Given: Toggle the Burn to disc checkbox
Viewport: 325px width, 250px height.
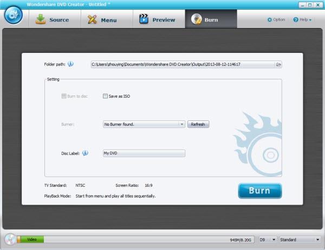Looking at the screenshot, I should click(x=64, y=96).
